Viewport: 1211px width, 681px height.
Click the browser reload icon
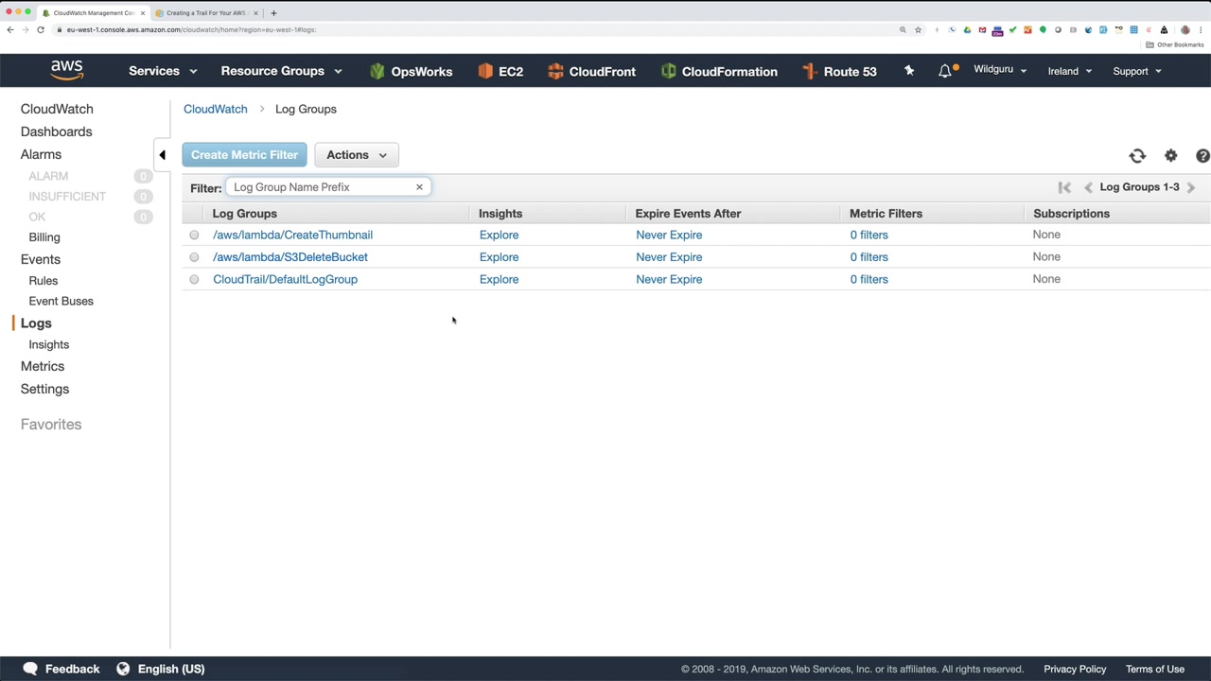(41, 29)
